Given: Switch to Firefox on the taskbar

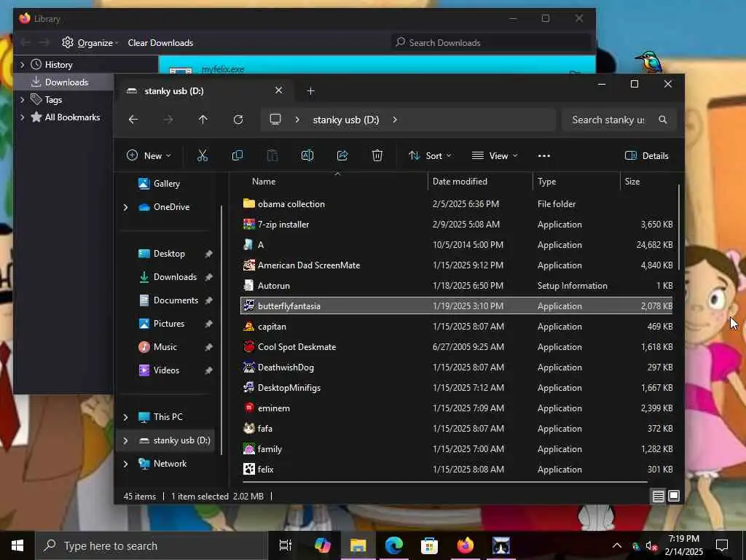Looking at the screenshot, I should [x=466, y=545].
